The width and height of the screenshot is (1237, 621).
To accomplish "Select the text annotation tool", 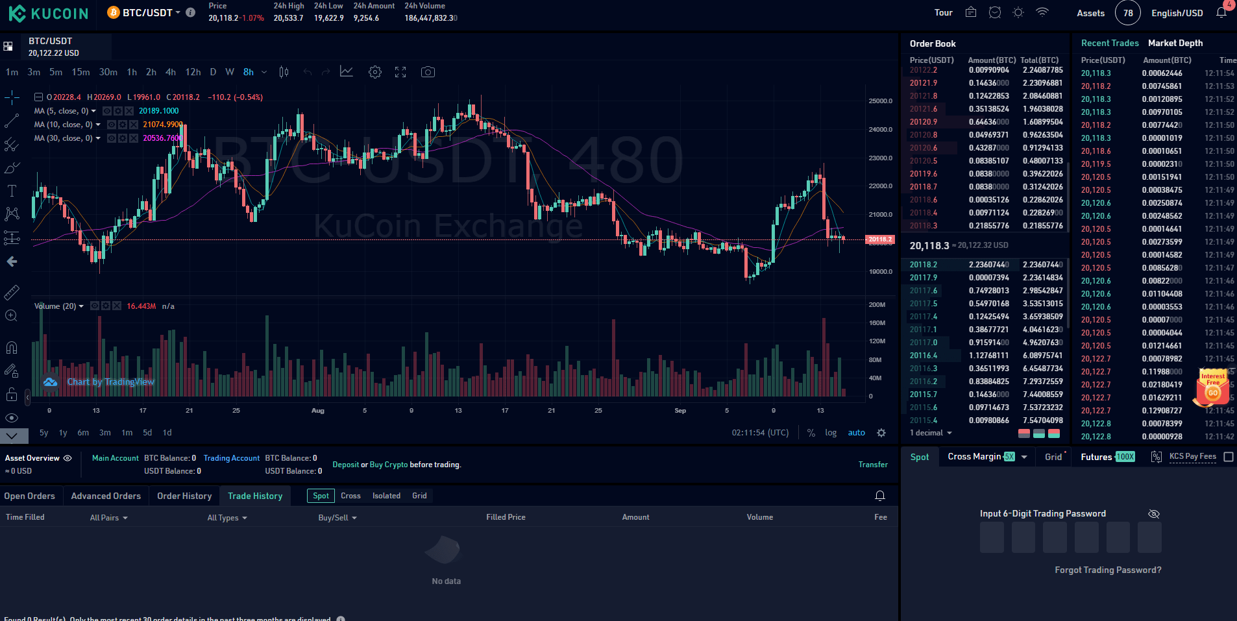I will 12,191.
